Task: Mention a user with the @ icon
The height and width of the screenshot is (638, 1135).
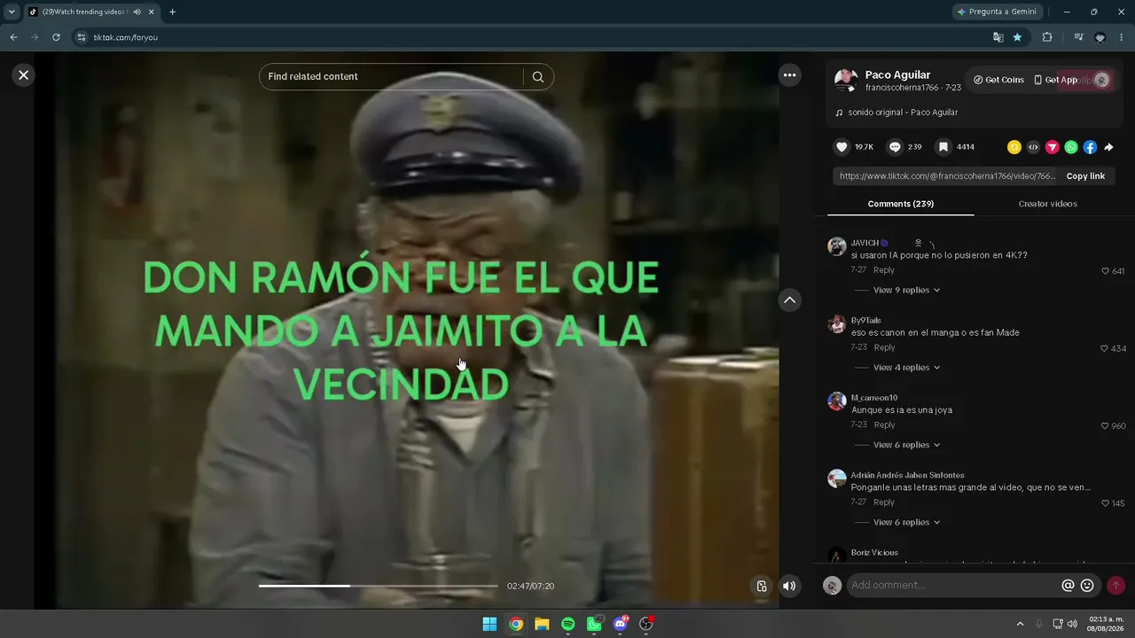Action: pyautogui.click(x=1068, y=586)
